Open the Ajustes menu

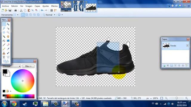pos(46,6)
